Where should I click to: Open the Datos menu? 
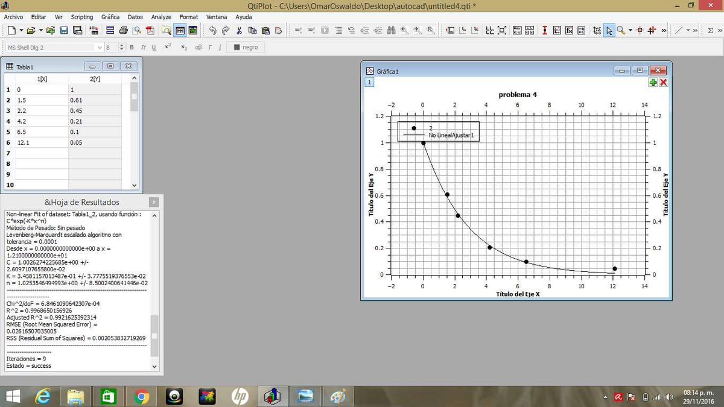(x=135, y=17)
